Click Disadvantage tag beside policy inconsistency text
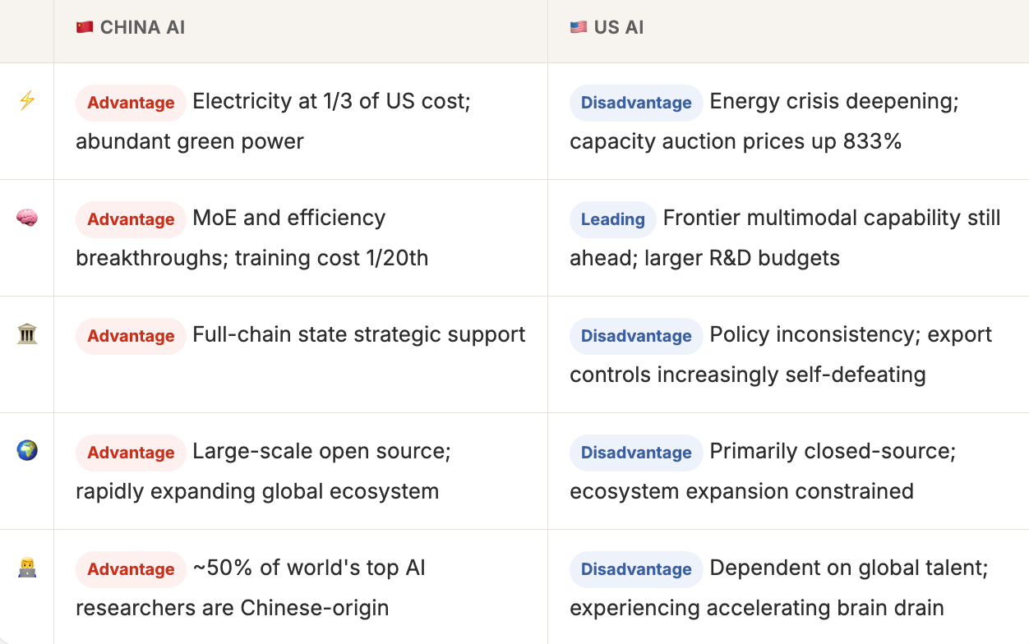Screen dimensions: 1029x644 click(x=636, y=336)
